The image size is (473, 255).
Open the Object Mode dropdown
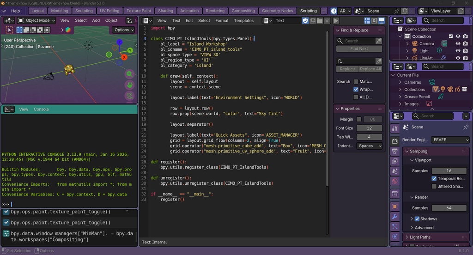(37, 20)
